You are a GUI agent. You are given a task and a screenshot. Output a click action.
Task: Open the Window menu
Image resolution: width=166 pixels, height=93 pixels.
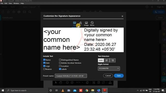[16, 3]
